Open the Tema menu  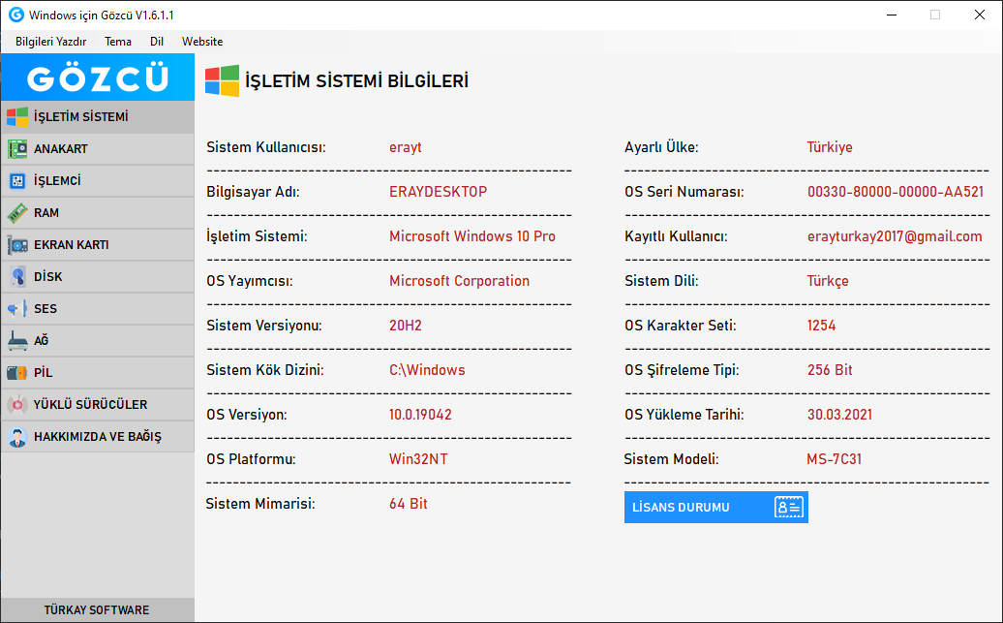tap(118, 42)
